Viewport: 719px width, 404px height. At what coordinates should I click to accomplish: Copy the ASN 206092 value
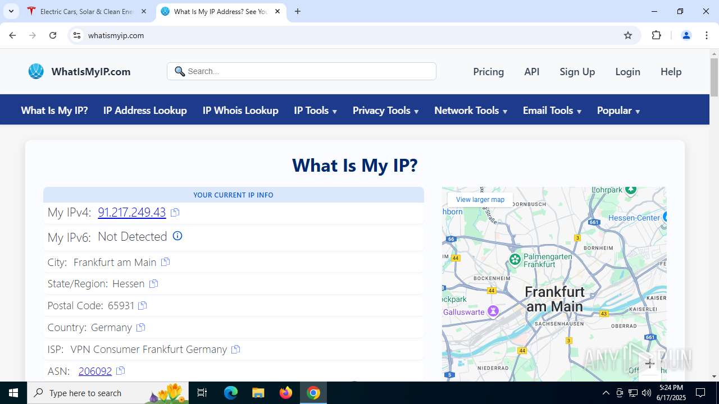(x=120, y=371)
